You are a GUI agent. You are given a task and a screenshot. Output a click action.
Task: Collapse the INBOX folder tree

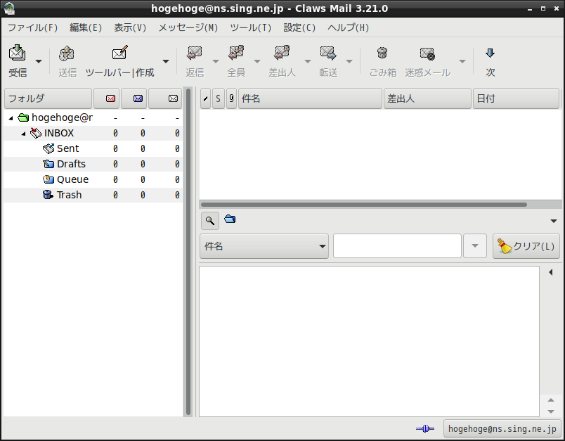click(x=23, y=134)
